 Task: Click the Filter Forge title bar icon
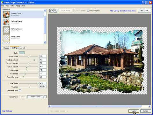click(x=2, y=2)
